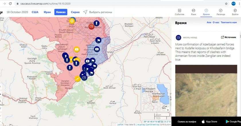Bookmark the page with the star icon
This screenshot has height=126, width=241.
tap(226, 4)
